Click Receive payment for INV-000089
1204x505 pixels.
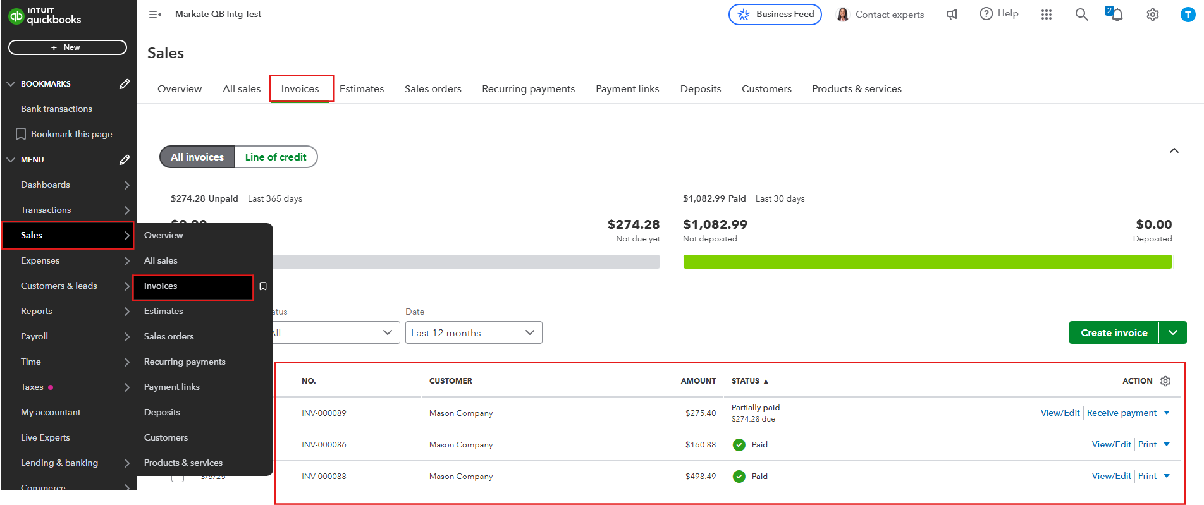[1122, 413]
